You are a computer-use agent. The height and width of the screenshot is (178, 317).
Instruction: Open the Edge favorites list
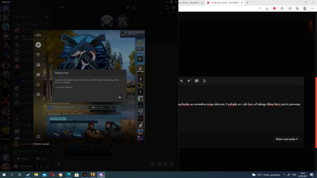point(290,9)
